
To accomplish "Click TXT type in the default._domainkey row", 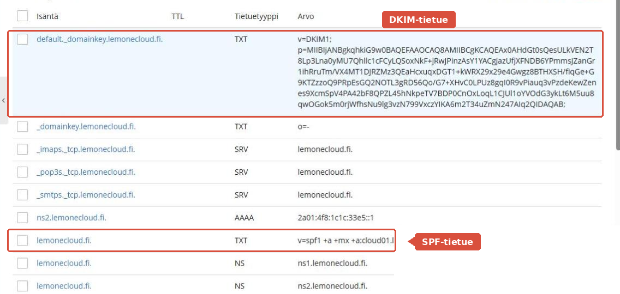I will [x=241, y=39].
